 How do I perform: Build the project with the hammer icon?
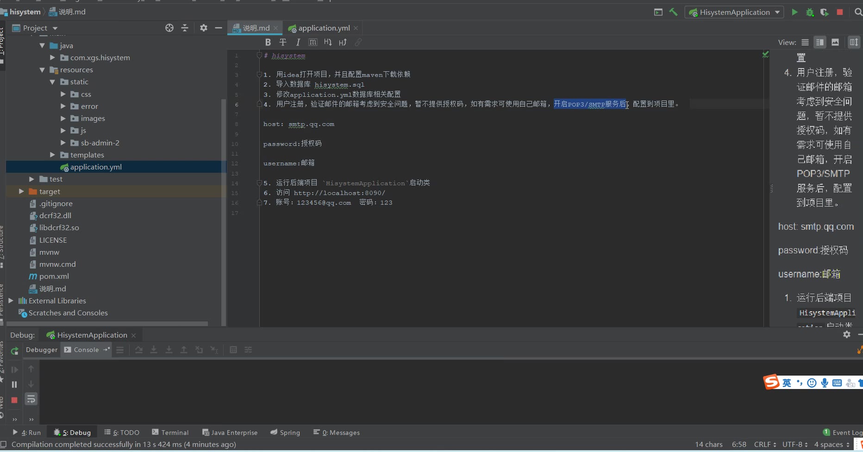673,13
